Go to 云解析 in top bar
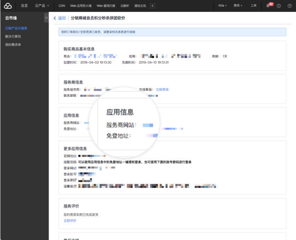The width and height of the screenshot is (296, 240). (x=124, y=6)
